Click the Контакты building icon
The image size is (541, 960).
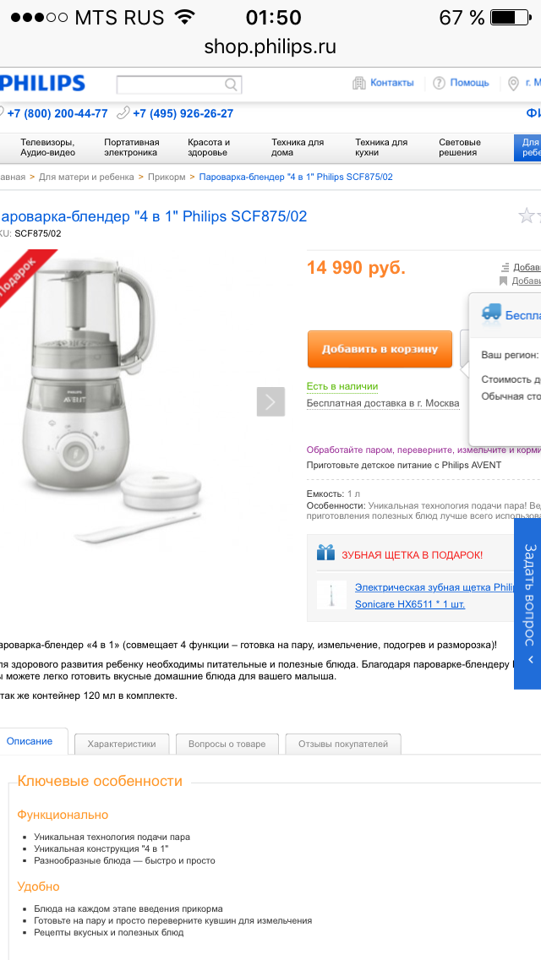[x=359, y=83]
